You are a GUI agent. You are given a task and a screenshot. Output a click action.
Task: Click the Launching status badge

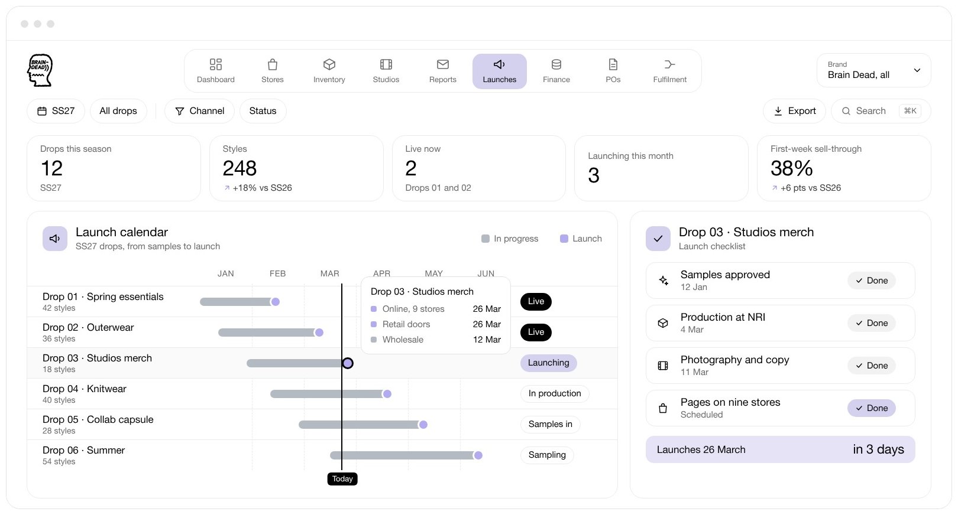[549, 363]
